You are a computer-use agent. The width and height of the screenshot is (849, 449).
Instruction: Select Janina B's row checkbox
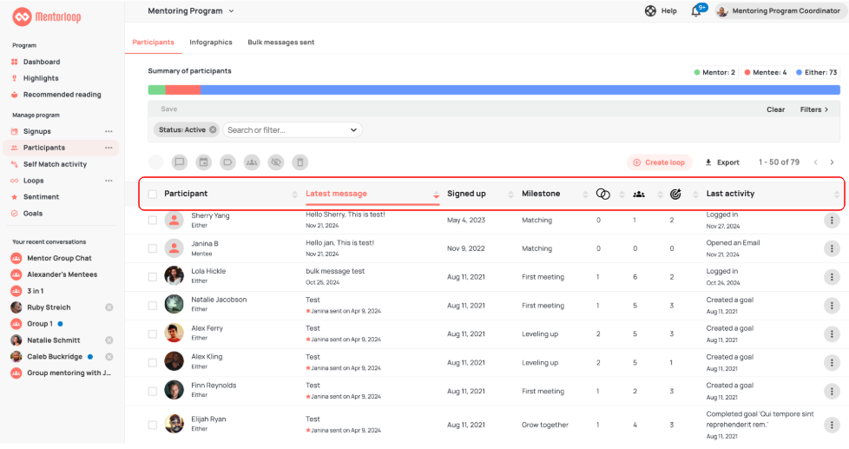click(x=153, y=248)
